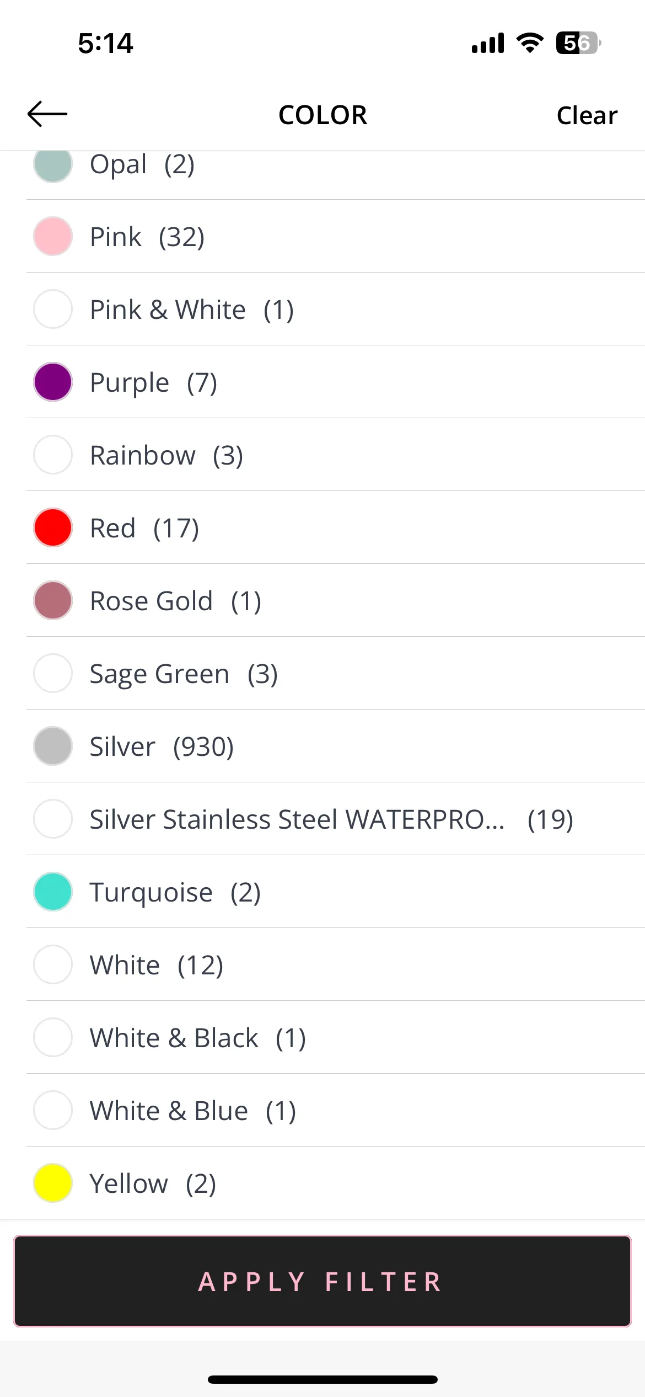The height and width of the screenshot is (1397, 645).
Task: Select the Turquoise swatch circle
Action: pyautogui.click(x=53, y=892)
